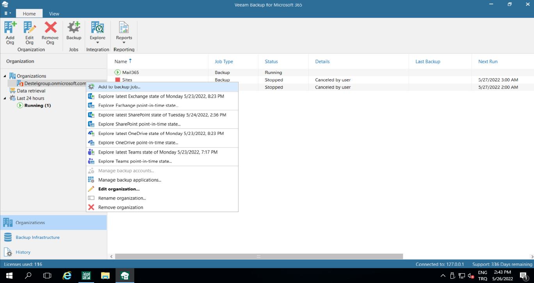Click the Remove Org ribbon icon
Image resolution: width=534 pixels, height=283 pixels.
tap(50, 33)
